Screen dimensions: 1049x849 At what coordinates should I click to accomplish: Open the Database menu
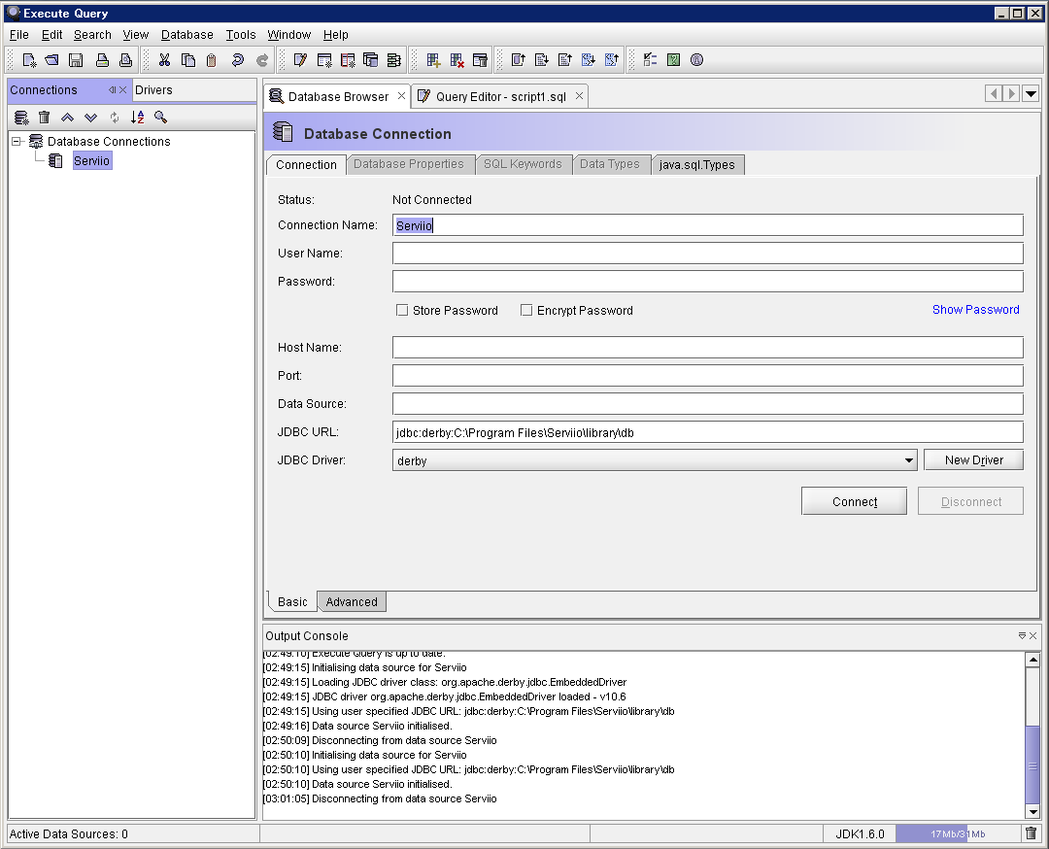coord(186,35)
